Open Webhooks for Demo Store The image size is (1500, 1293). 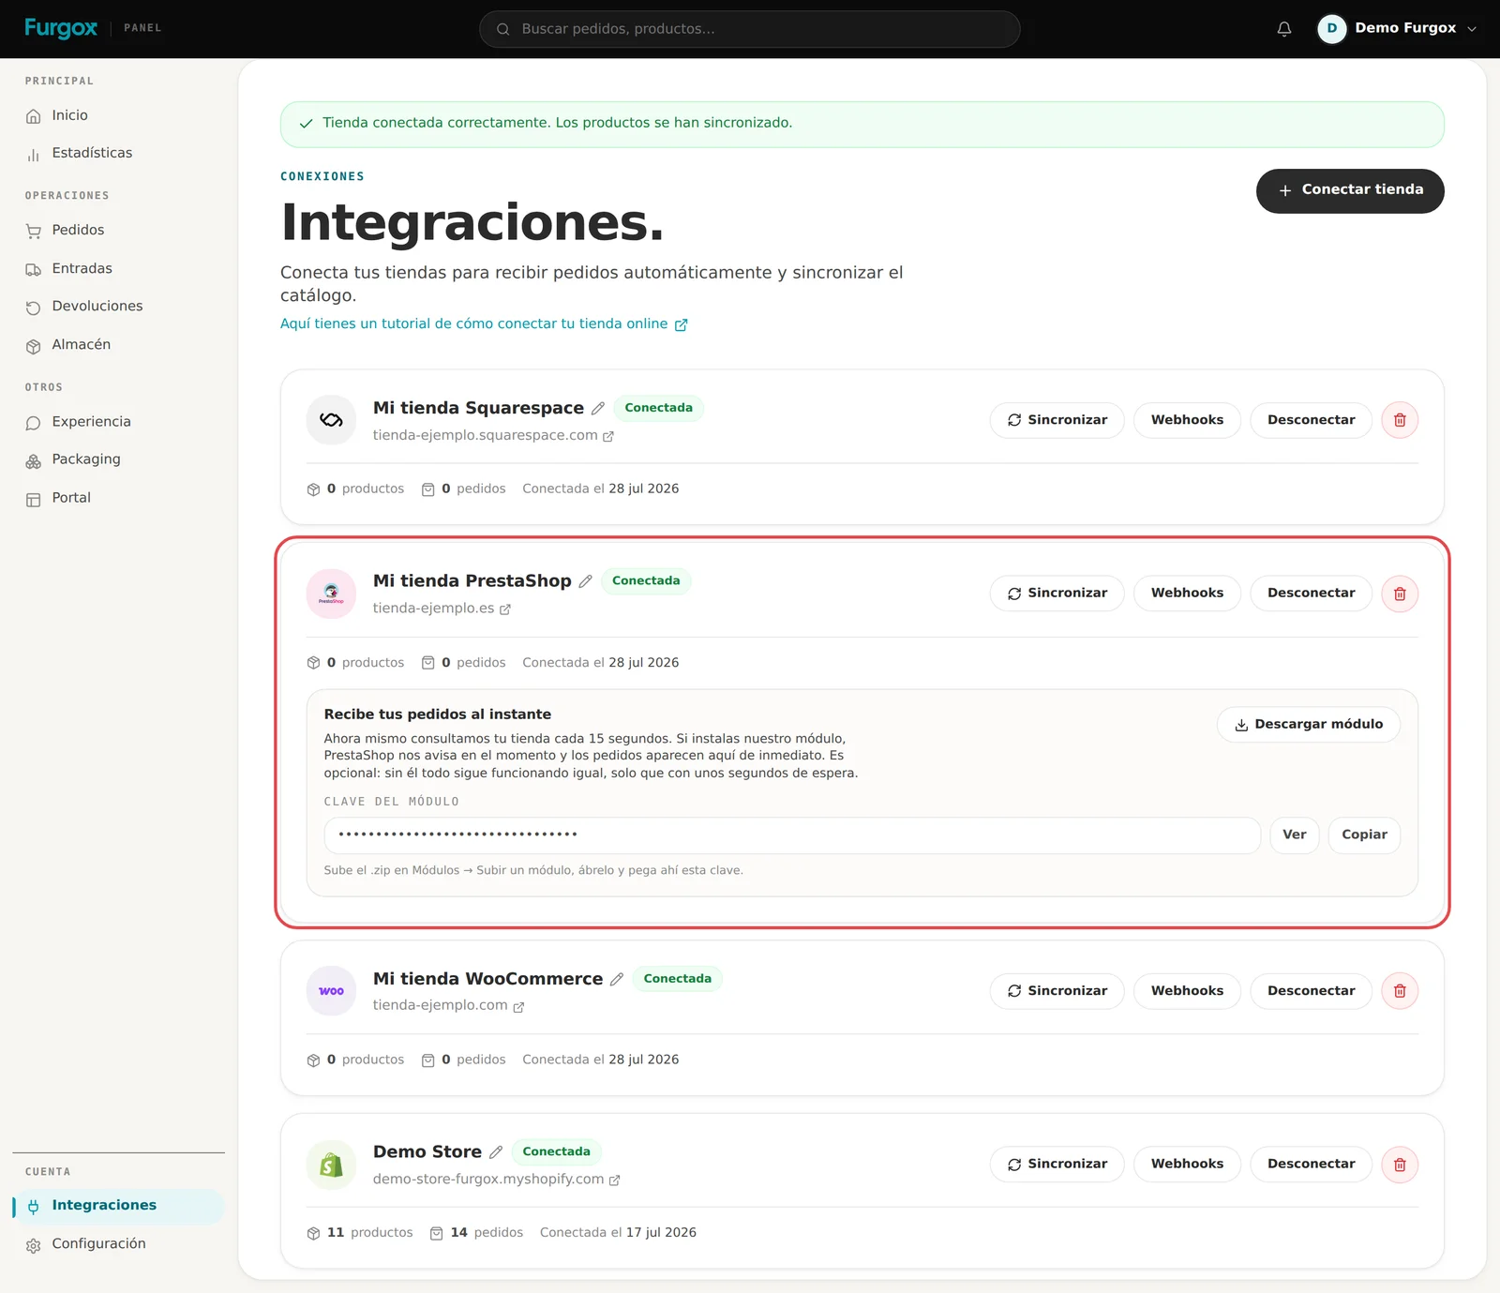pos(1187,1165)
